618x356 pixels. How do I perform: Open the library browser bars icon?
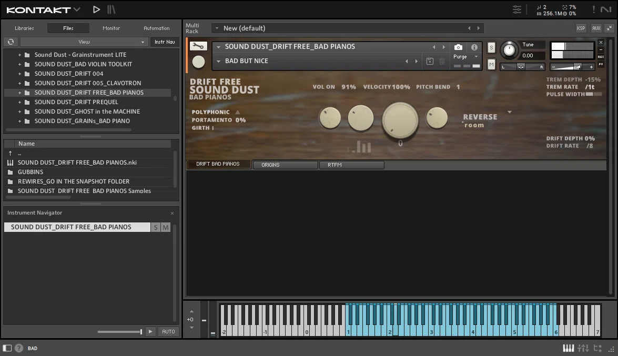112,9
